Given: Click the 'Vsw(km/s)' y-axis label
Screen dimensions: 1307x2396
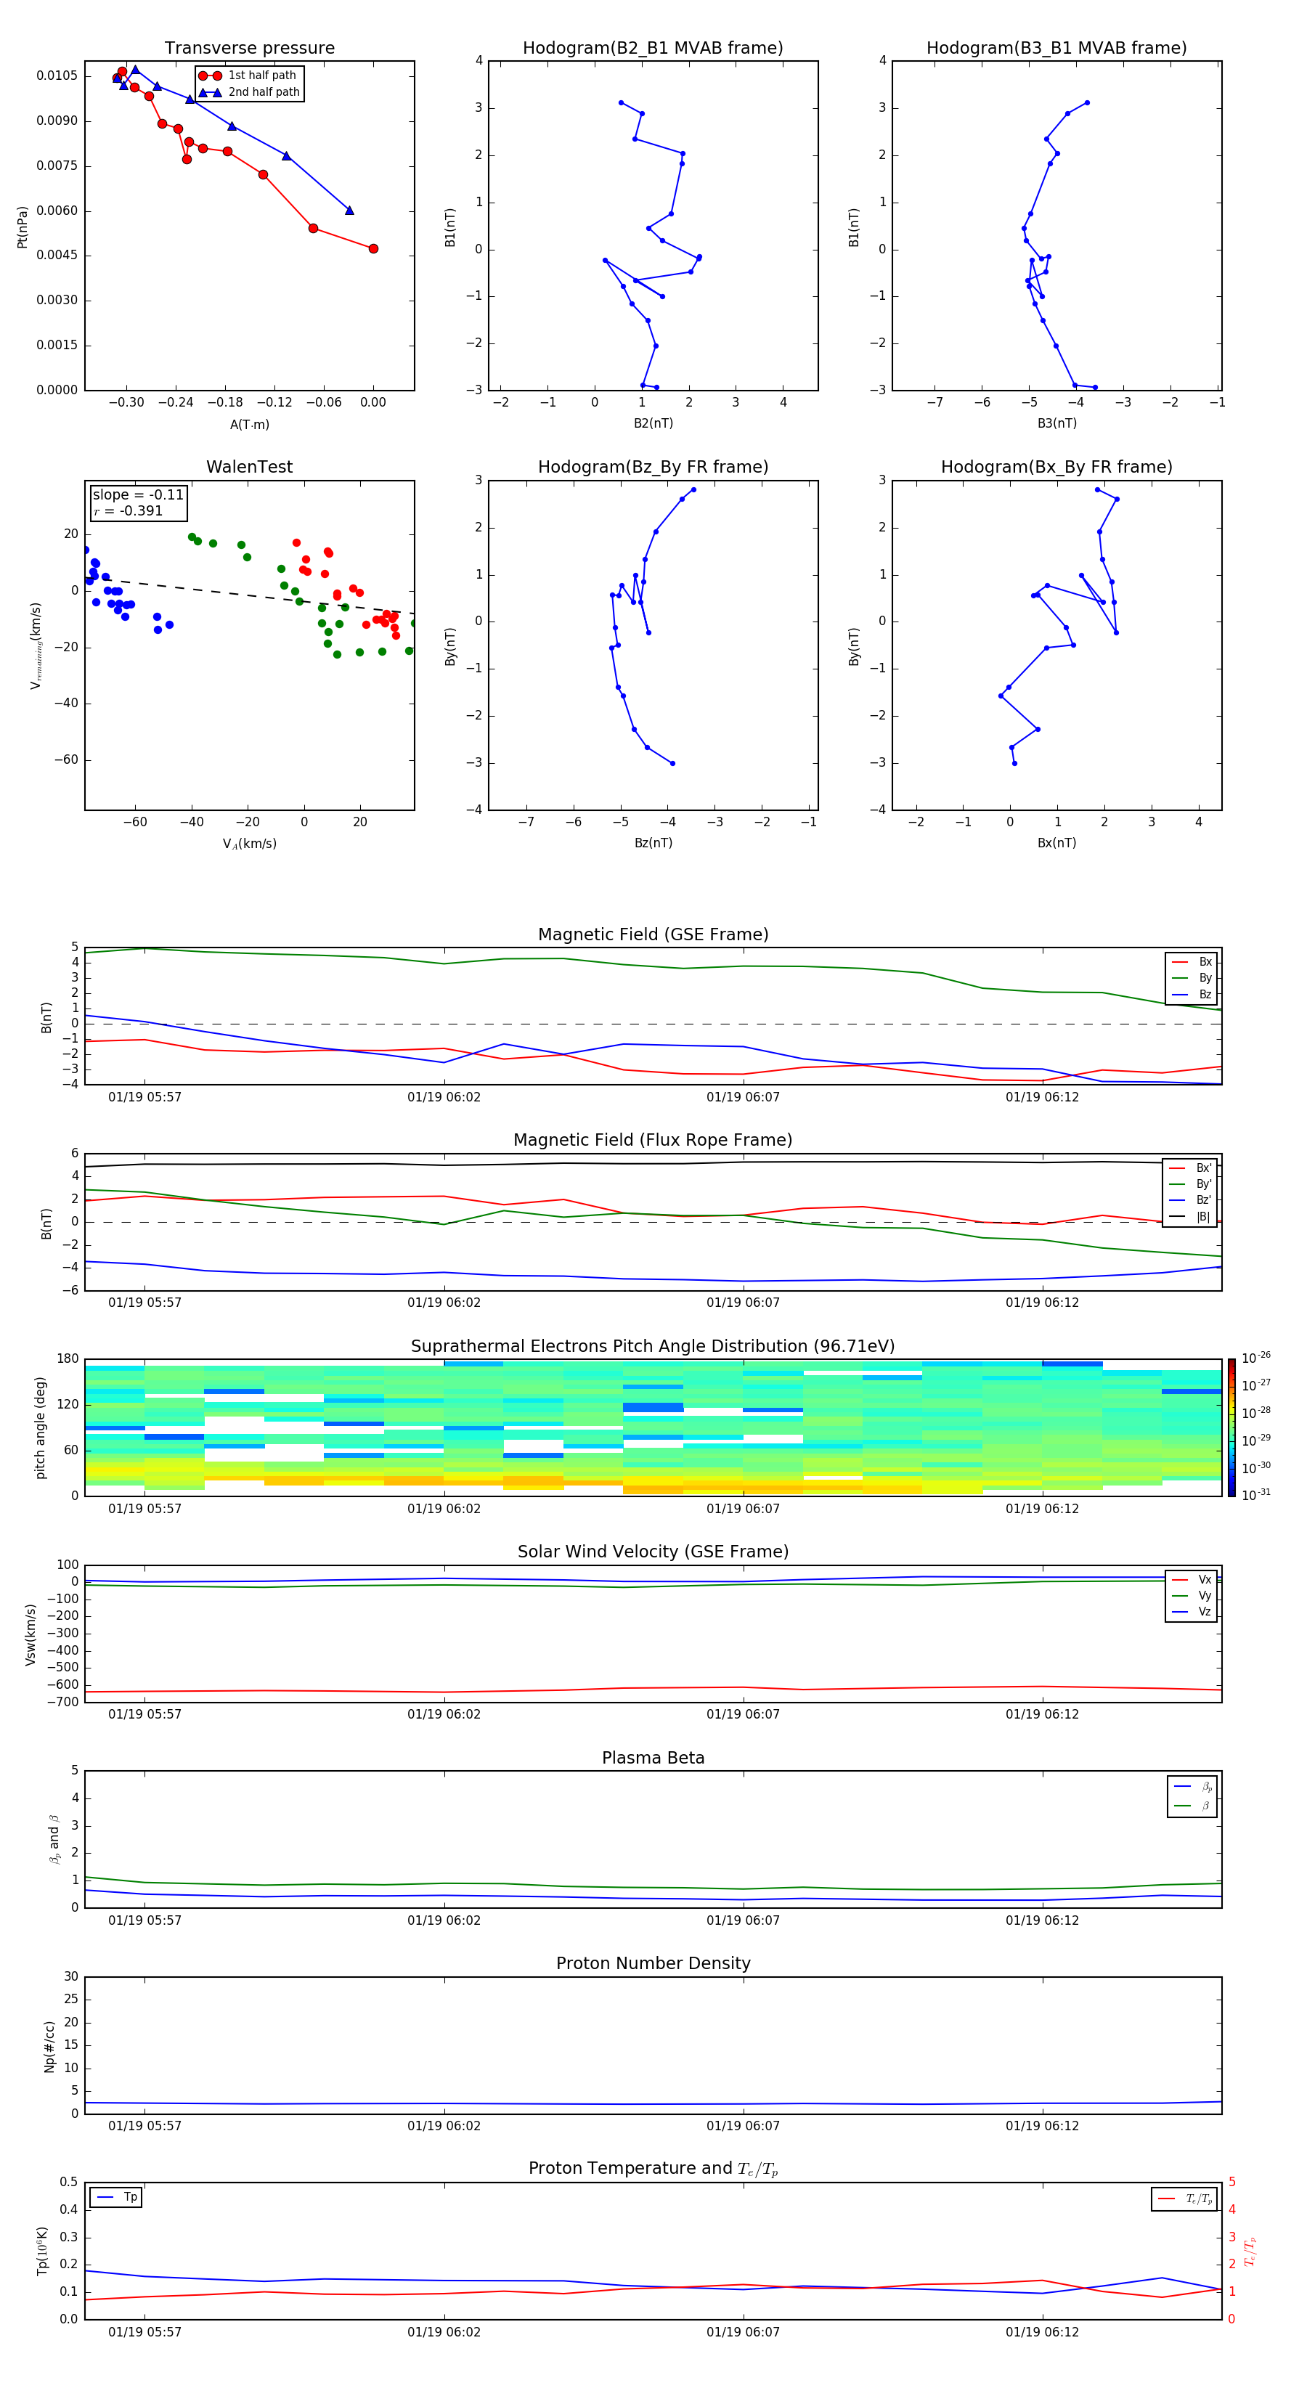Looking at the screenshot, I should pyautogui.click(x=30, y=1634).
